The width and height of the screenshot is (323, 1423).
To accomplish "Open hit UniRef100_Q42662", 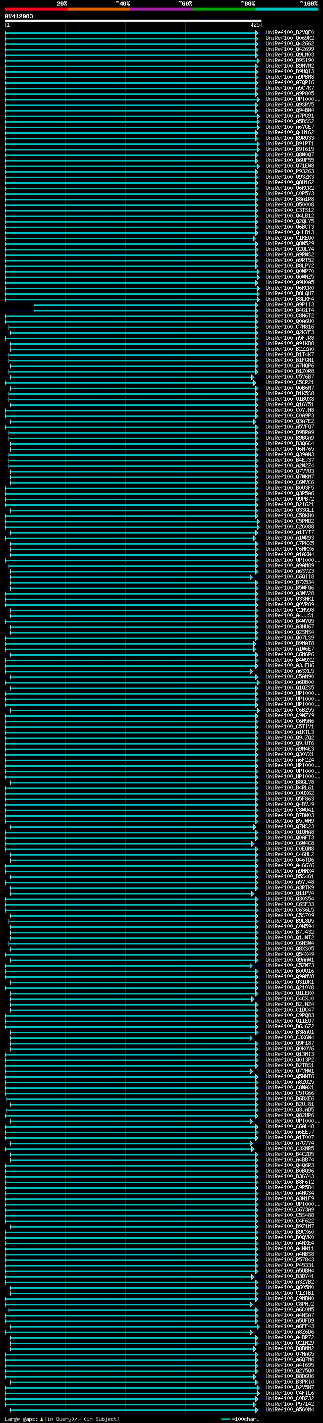I will coord(290,43).
